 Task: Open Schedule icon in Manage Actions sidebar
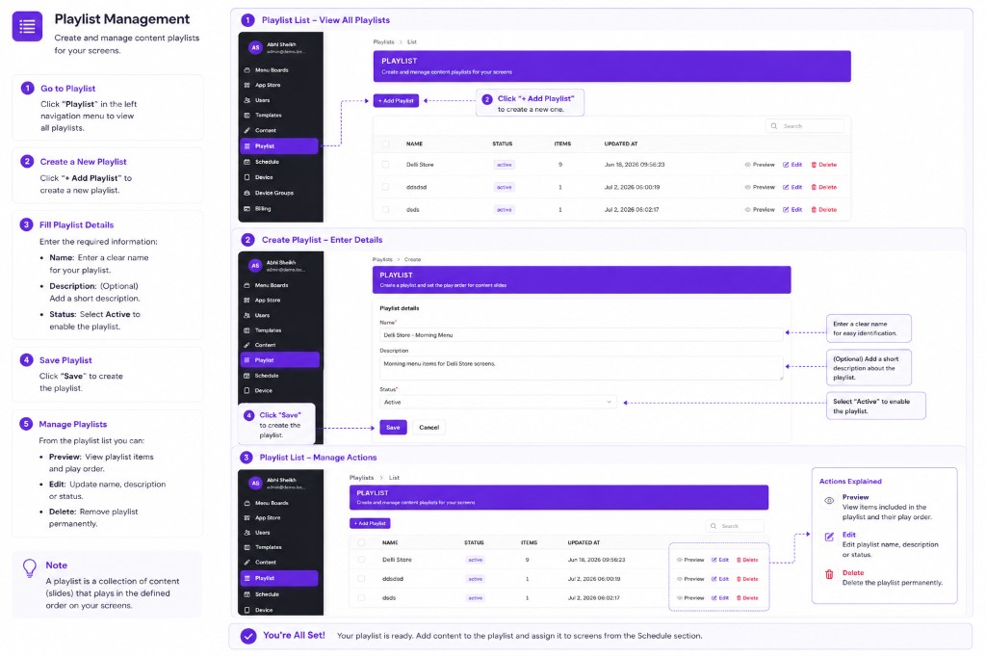pyautogui.click(x=247, y=594)
